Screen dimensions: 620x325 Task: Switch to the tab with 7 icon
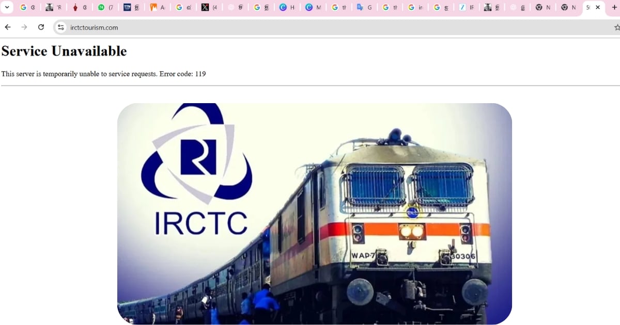466,7
